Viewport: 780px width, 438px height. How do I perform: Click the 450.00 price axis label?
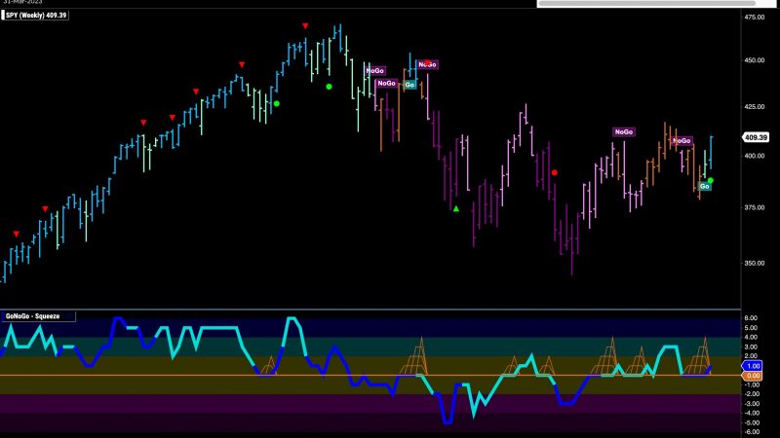pyautogui.click(x=754, y=60)
